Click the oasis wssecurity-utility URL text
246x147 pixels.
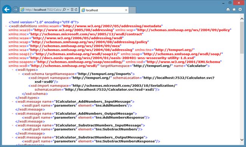[x=112, y=58]
